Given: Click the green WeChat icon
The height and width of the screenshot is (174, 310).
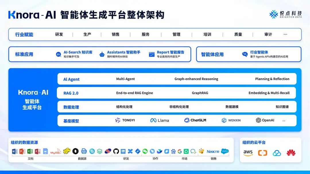Looking at the screenshot, I should pos(145,151).
